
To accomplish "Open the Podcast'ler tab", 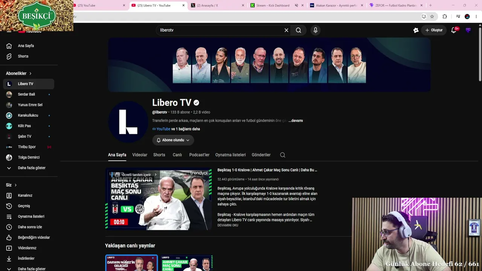I will pyautogui.click(x=199, y=155).
